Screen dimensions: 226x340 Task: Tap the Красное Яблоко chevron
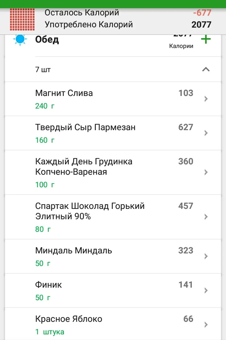point(206,325)
